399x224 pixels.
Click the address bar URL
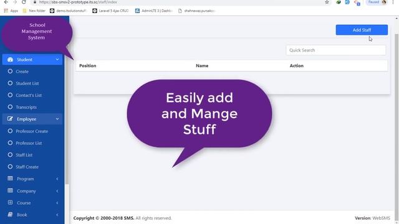pos(78,2)
